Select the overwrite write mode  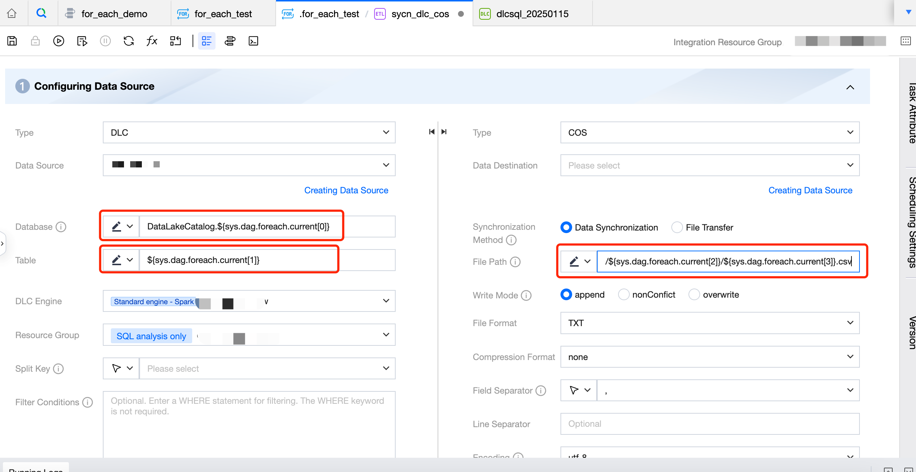coord(694,294)
